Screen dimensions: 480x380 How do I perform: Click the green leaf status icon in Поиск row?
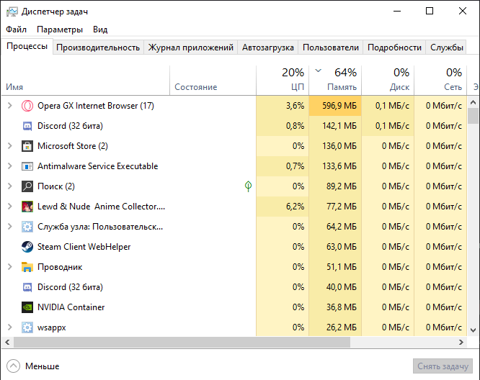pos(248,186)
